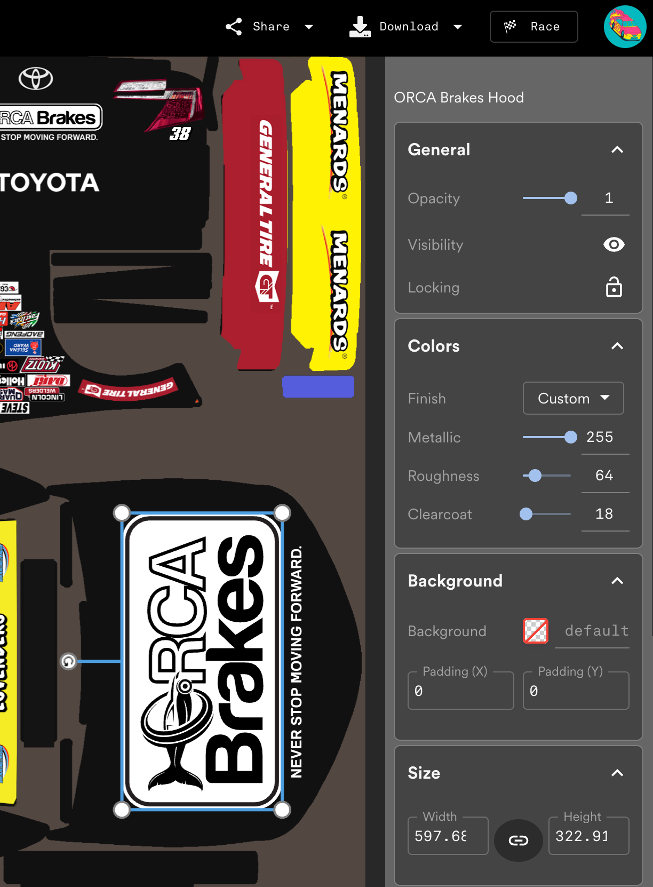
Task: Select the STOP MOVING FORWARD. caption
Action: click(49, 137)
